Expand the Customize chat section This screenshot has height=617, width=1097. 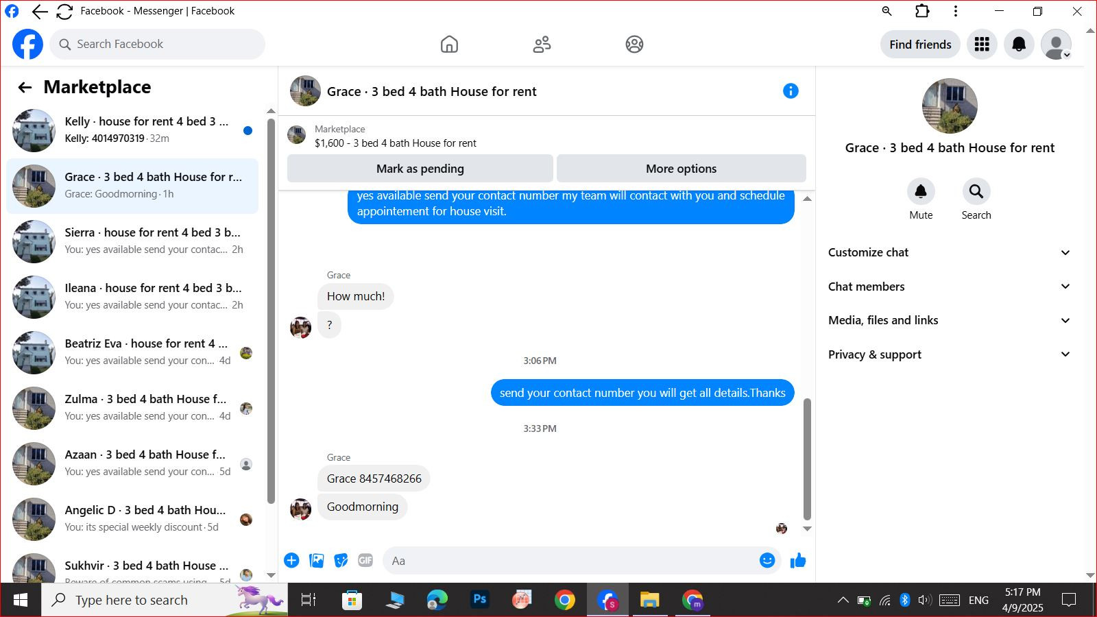click(949, 252)
